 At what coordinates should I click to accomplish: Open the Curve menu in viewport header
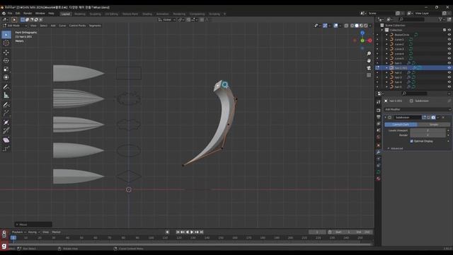(62, 25)
